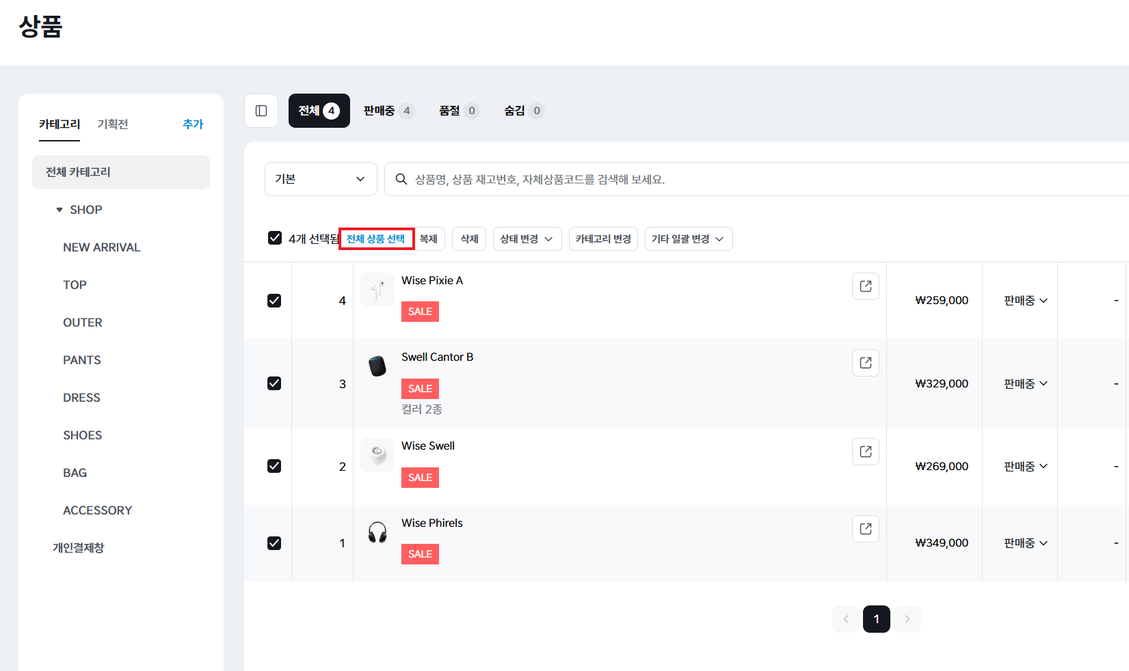Open Wise Phirels external link icon
The height and width of the screenshot is (671, 1129).
[x=865, y=529]
